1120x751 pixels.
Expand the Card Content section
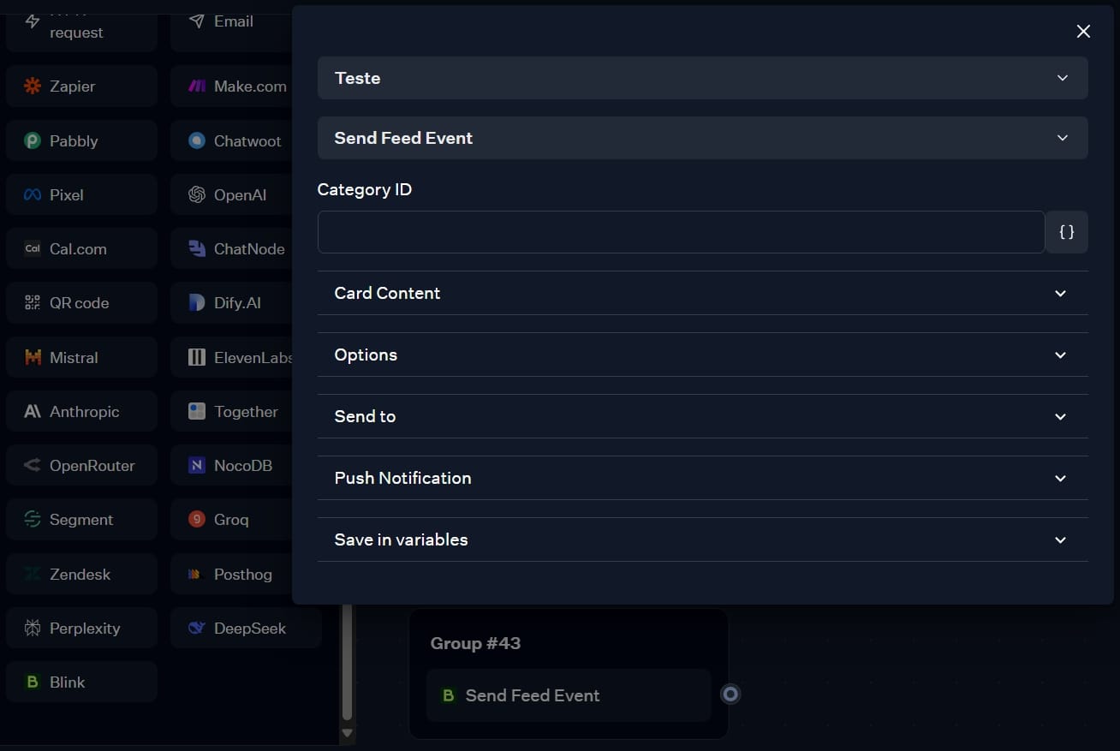click(702, 293)
